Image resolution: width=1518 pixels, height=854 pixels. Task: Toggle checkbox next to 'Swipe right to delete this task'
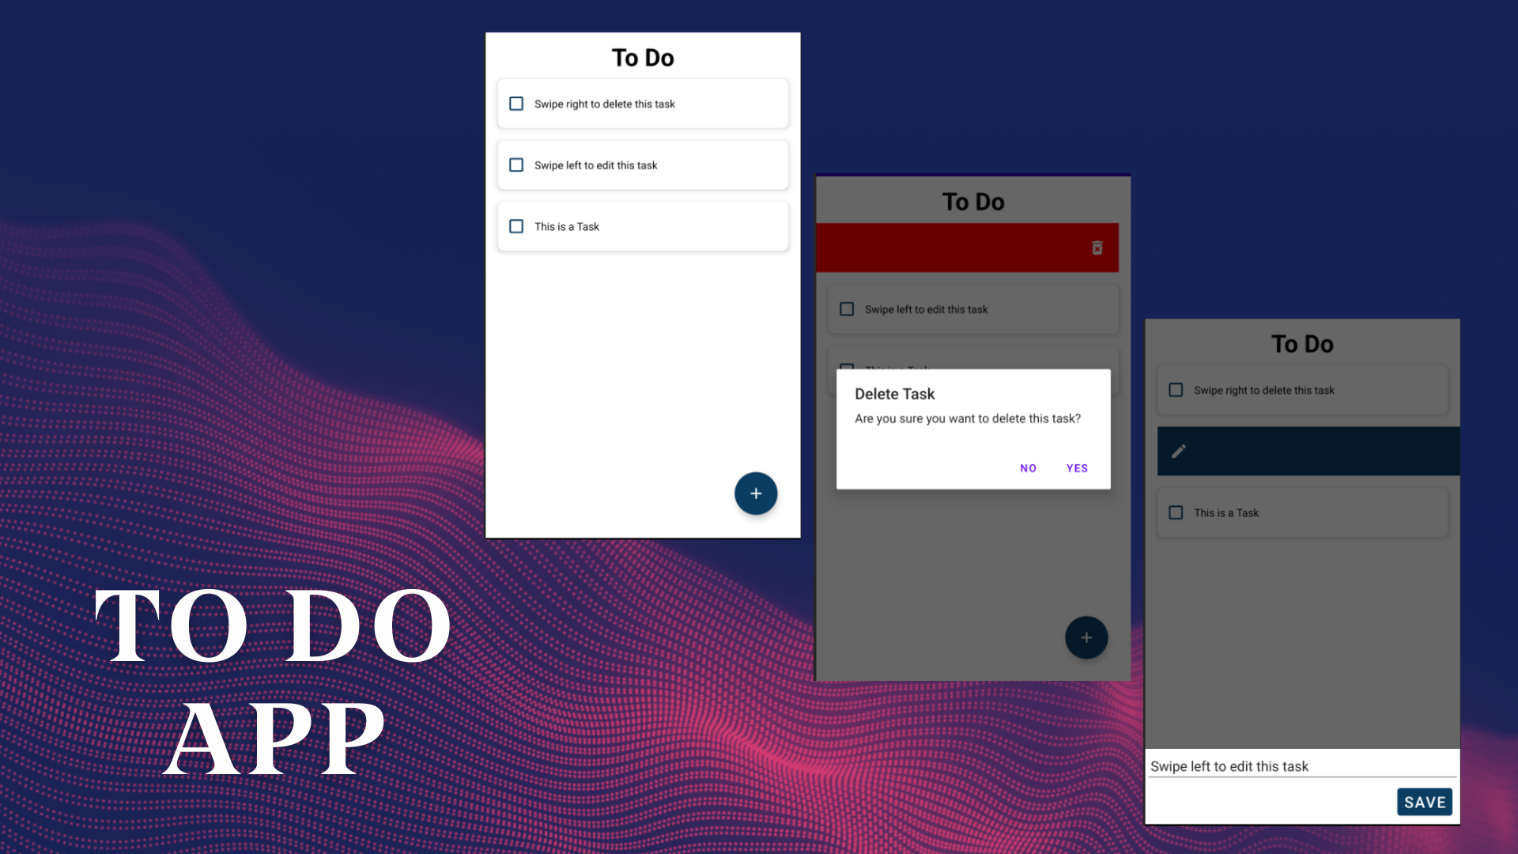pyautogui.click(x=516, y=104)
